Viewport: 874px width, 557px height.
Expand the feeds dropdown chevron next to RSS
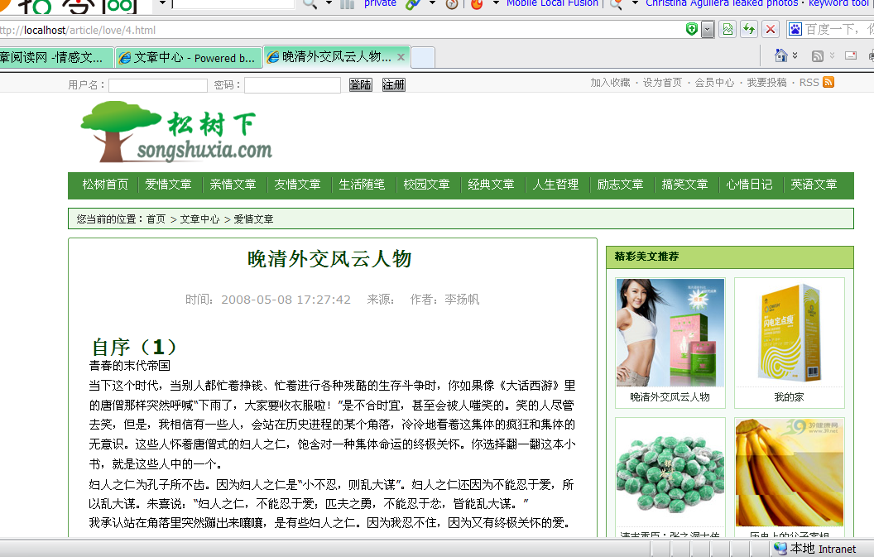click(832, 56)
